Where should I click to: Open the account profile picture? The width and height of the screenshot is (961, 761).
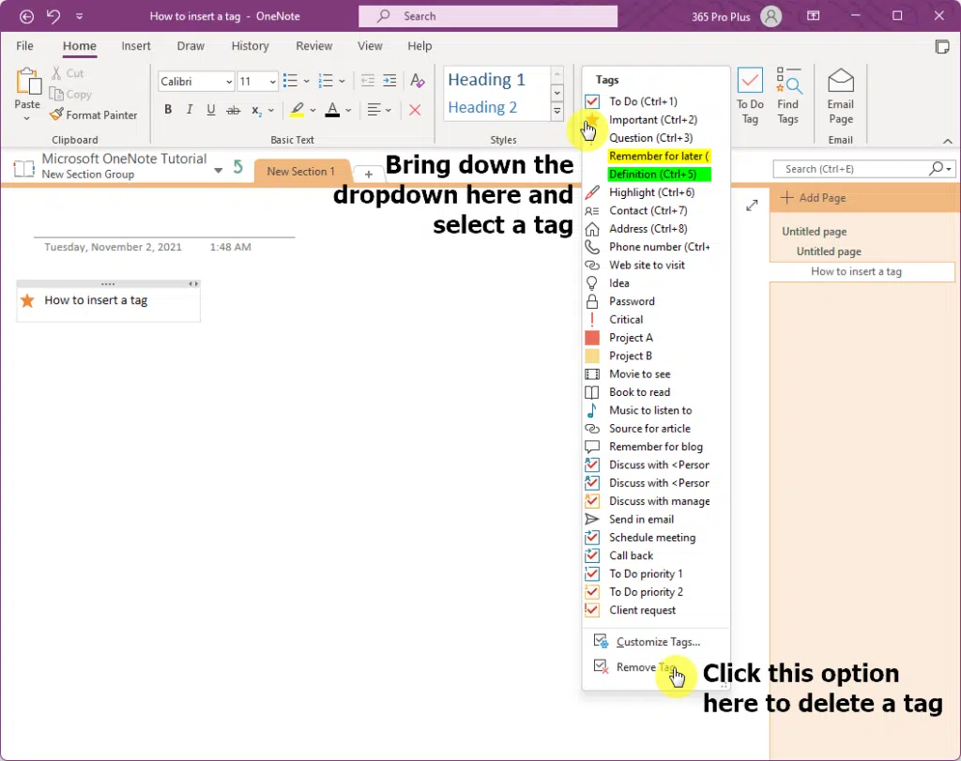tap(771, 17)
